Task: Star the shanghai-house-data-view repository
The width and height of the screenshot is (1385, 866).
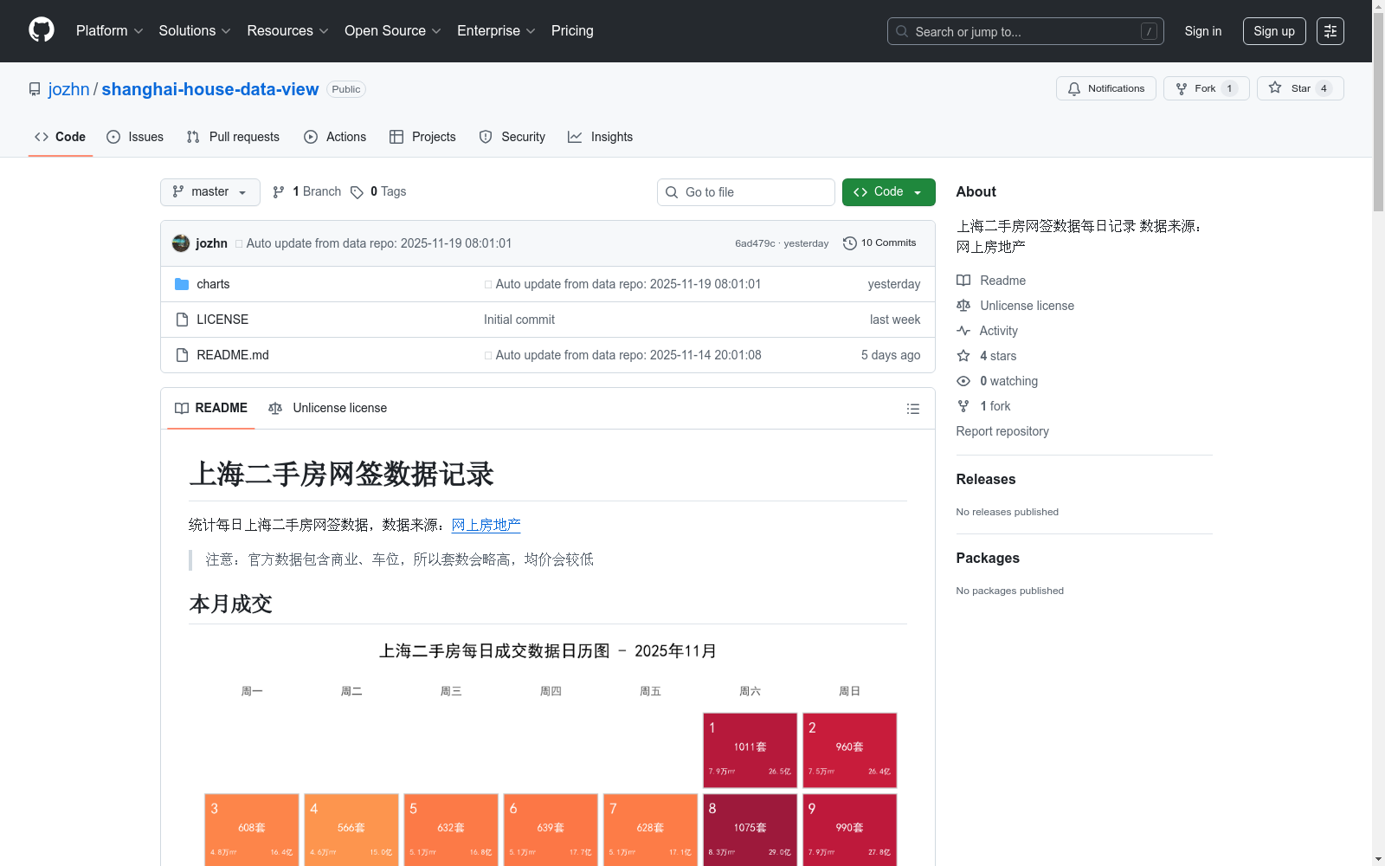Action: pos(1298,87)
